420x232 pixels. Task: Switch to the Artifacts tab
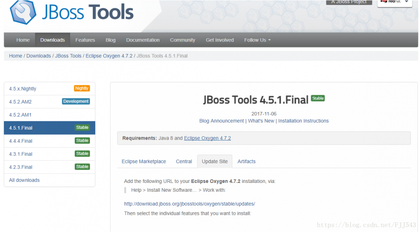(247, 162)
